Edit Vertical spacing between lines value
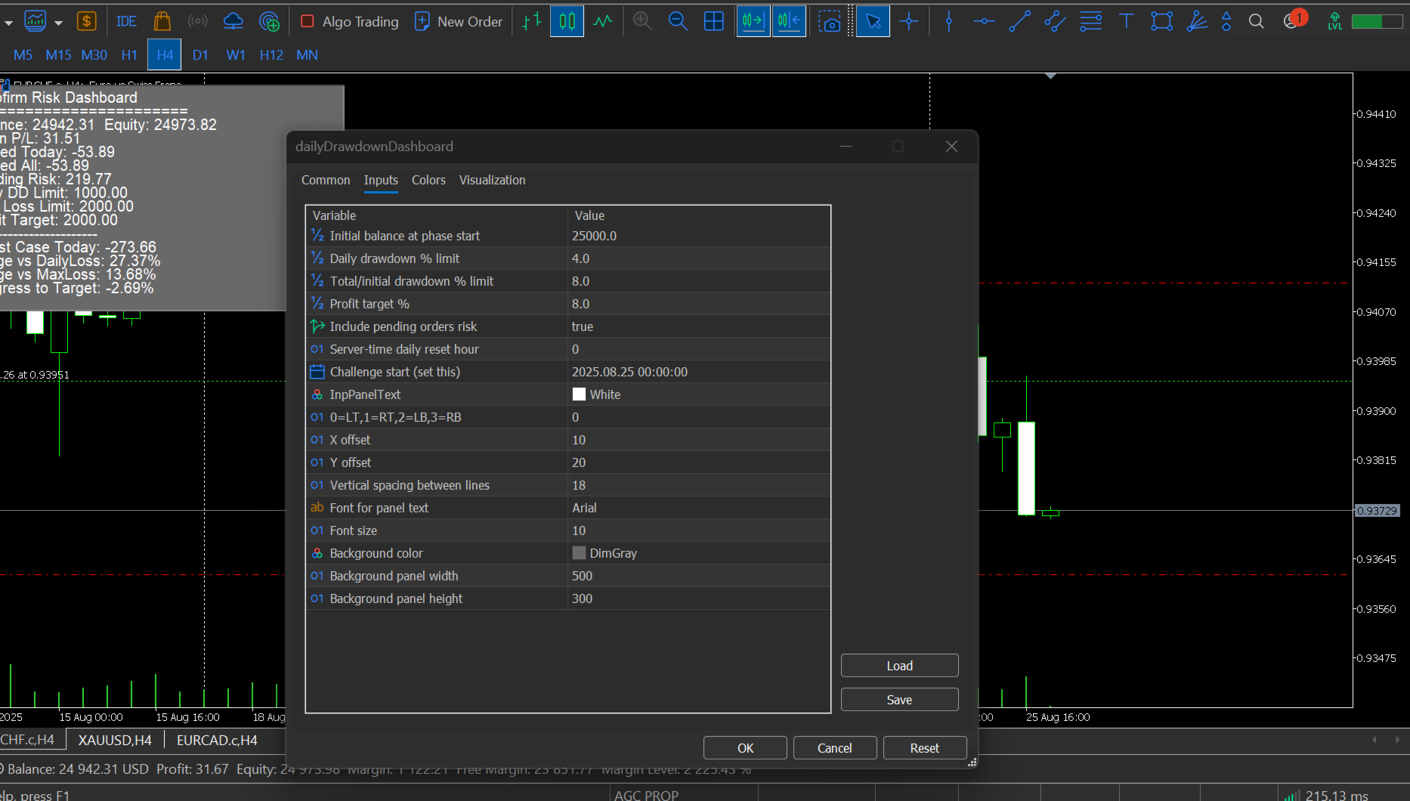The width and height of the screenshot is (1410, 801). tap(699, 485)
